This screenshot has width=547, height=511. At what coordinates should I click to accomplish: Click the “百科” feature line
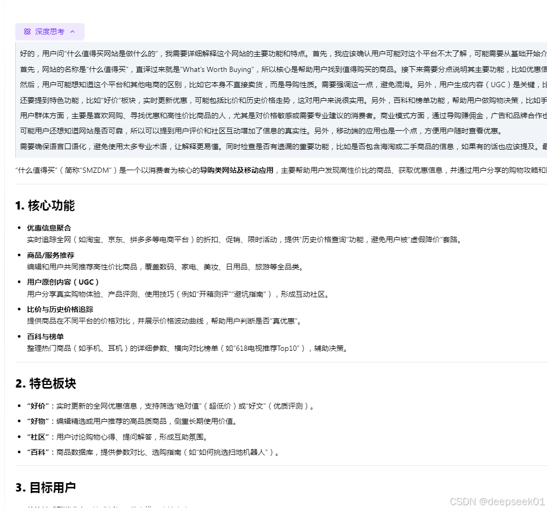click(x=153, y=452)
